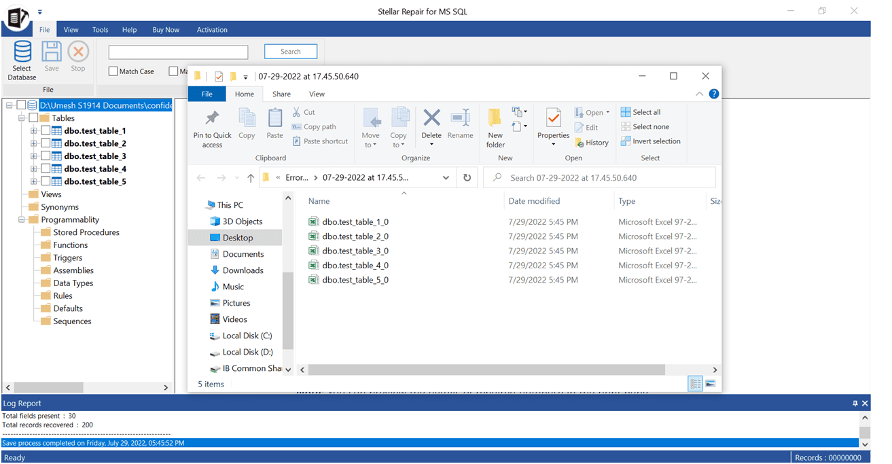Click the Copy icon in Clipboard group
Viewport: 892px width, 464px height.
tap(247, 118)
